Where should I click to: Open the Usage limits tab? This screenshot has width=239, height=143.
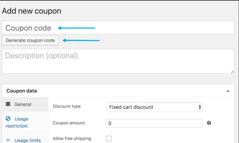[28, 140]
